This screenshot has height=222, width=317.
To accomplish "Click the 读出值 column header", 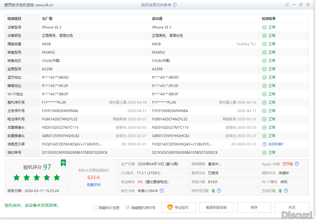I will (x=157, y=19).
